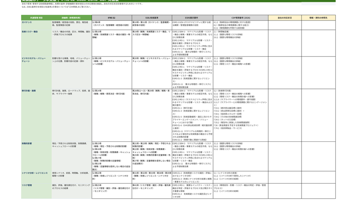Select the cell containing S2 第22項
This screenshot has width=357, height=201.
(x=112, y=177)
